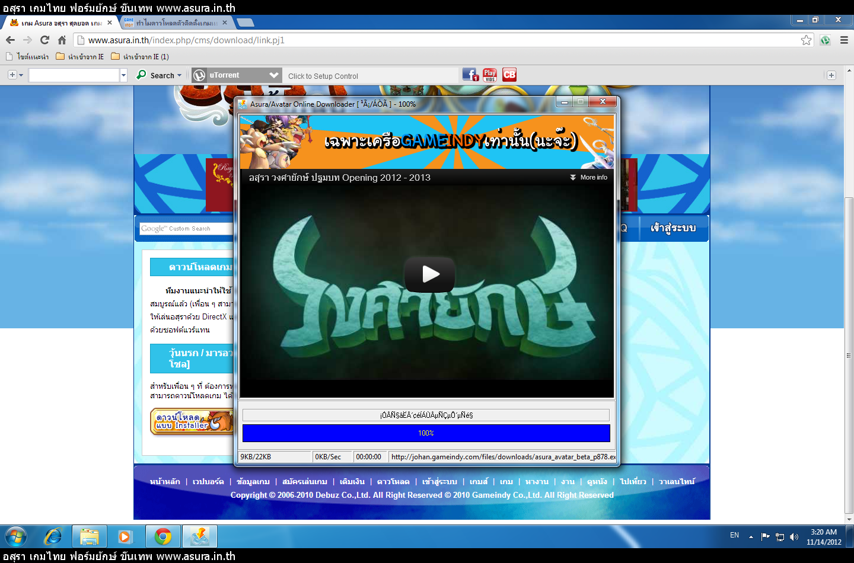
Task: Click the plus icon at toolbar right end
Action: (x=831, y=75)
